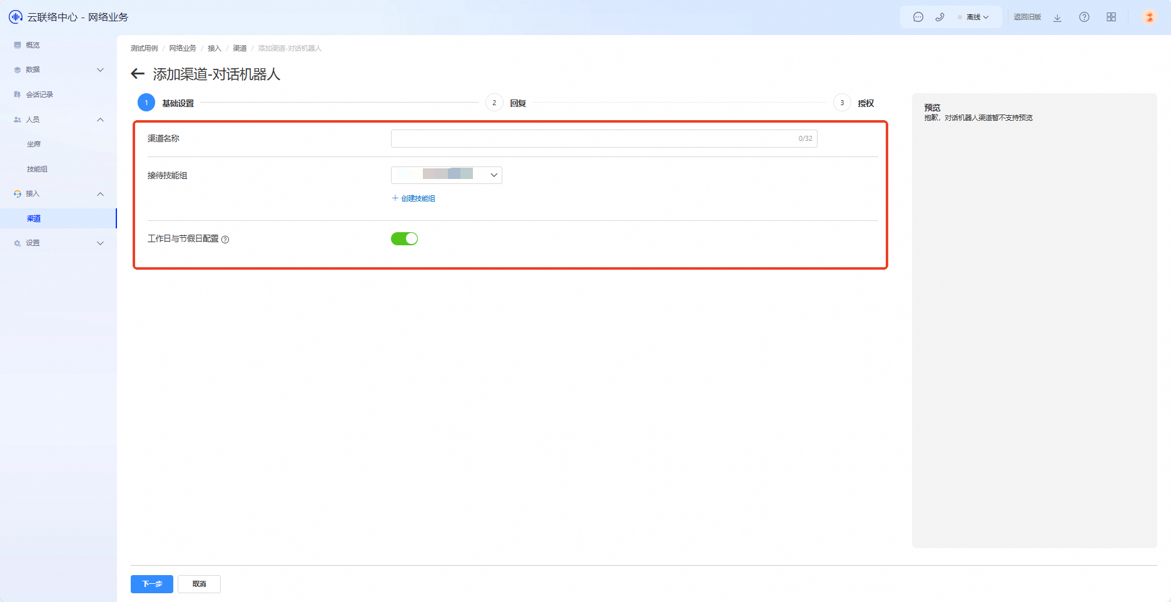Click the 取消 button
The image size is (1171, 602).
click(199, 584)
